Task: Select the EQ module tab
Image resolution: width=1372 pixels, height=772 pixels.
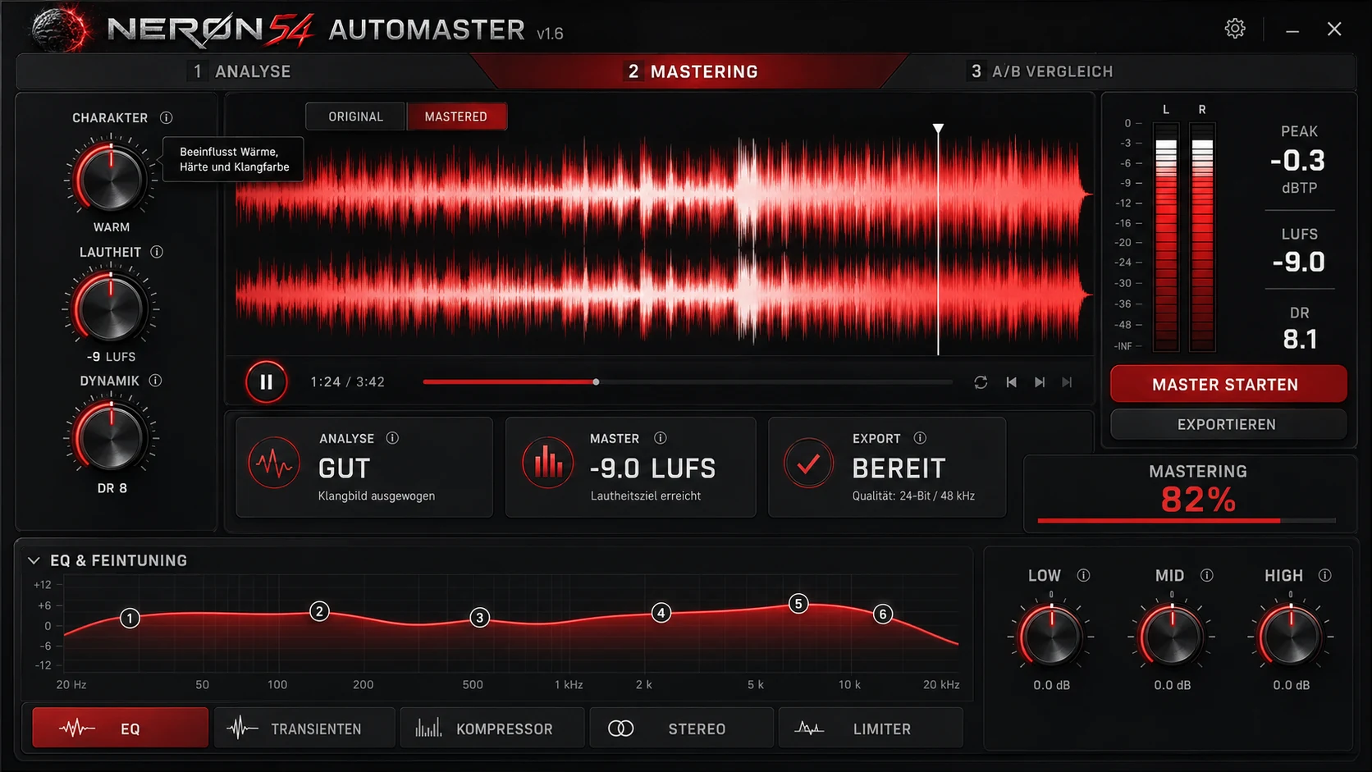Action: (120, 728)
